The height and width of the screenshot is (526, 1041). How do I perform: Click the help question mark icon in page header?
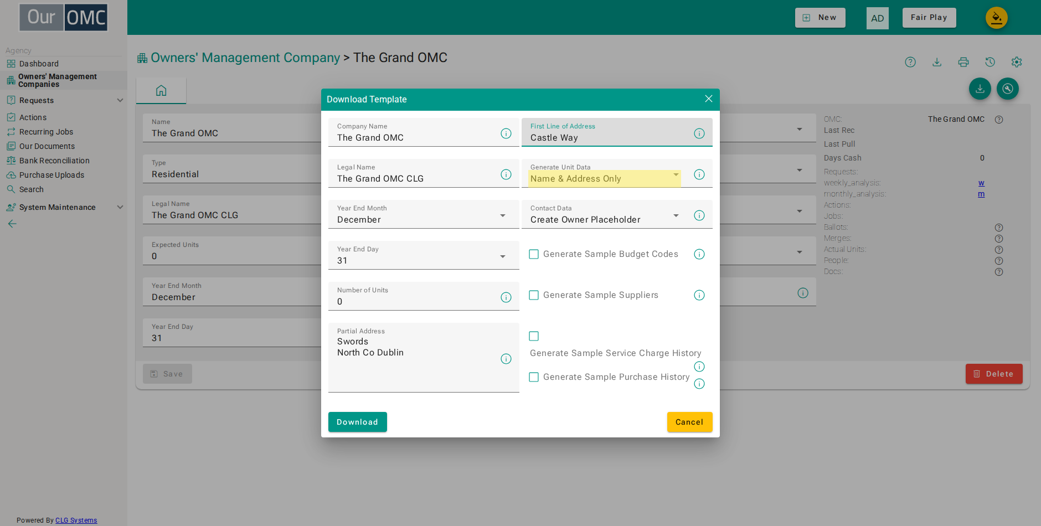pyautogui.click(x=910, y=62)
